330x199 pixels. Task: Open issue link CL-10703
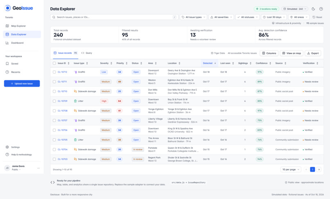(x=63, y=159)
